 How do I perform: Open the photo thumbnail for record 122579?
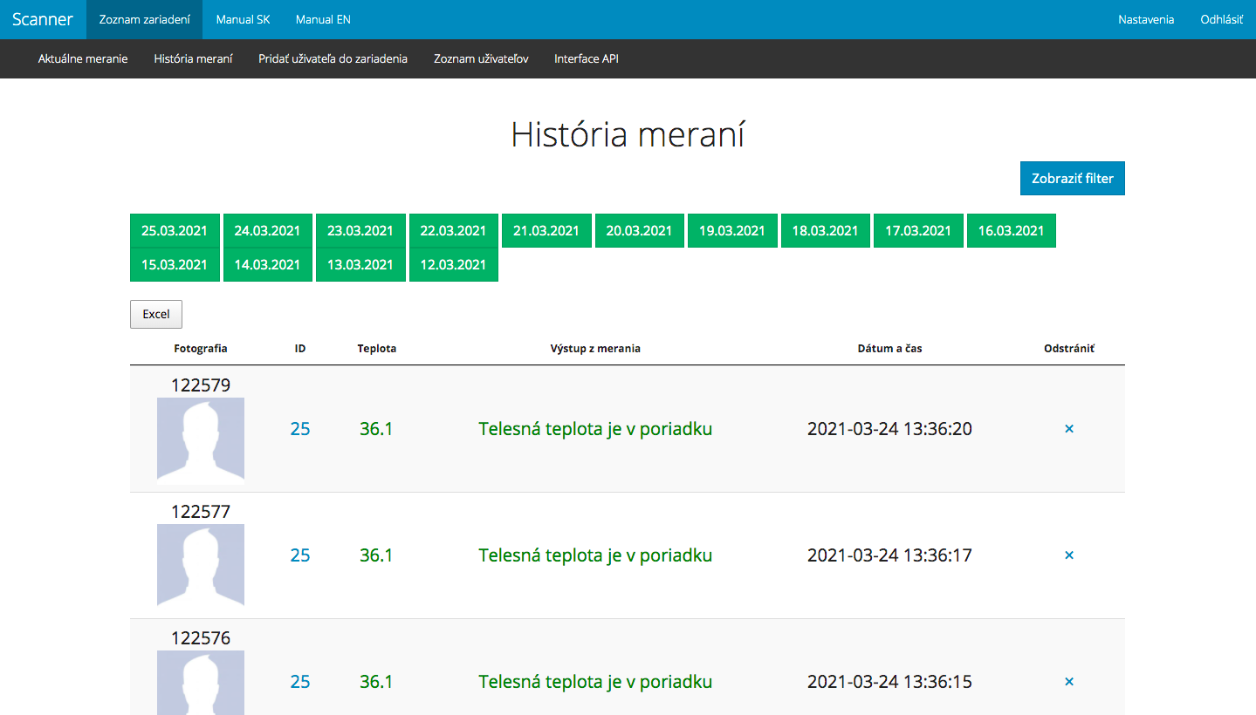pyautogui.click(x=201, y=439)
